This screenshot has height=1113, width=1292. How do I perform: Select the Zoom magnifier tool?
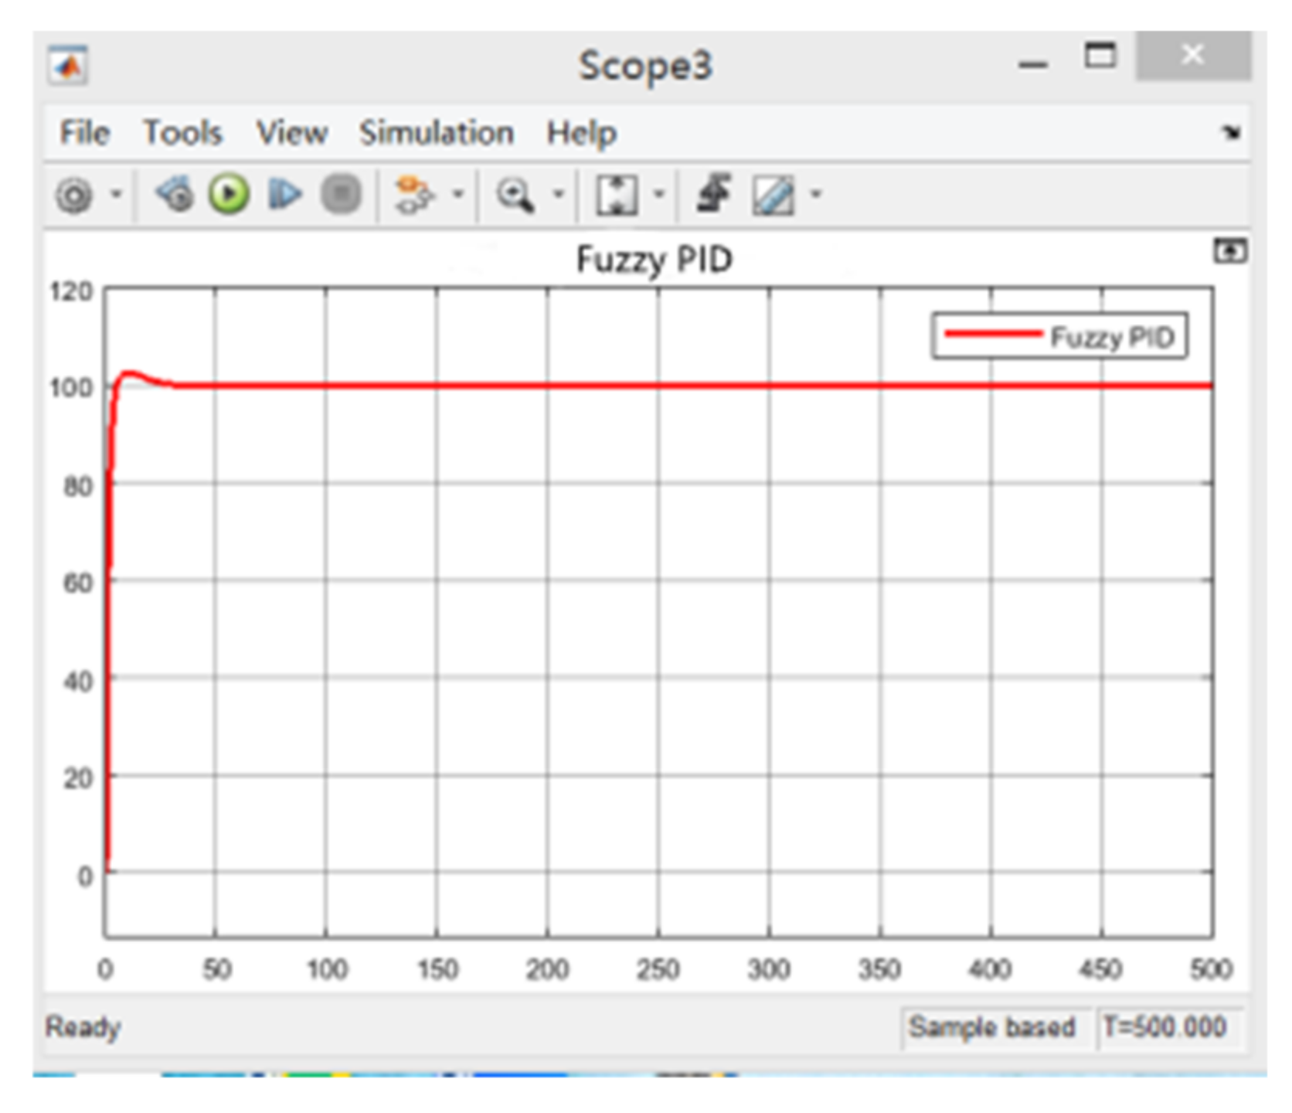point(515,195)
